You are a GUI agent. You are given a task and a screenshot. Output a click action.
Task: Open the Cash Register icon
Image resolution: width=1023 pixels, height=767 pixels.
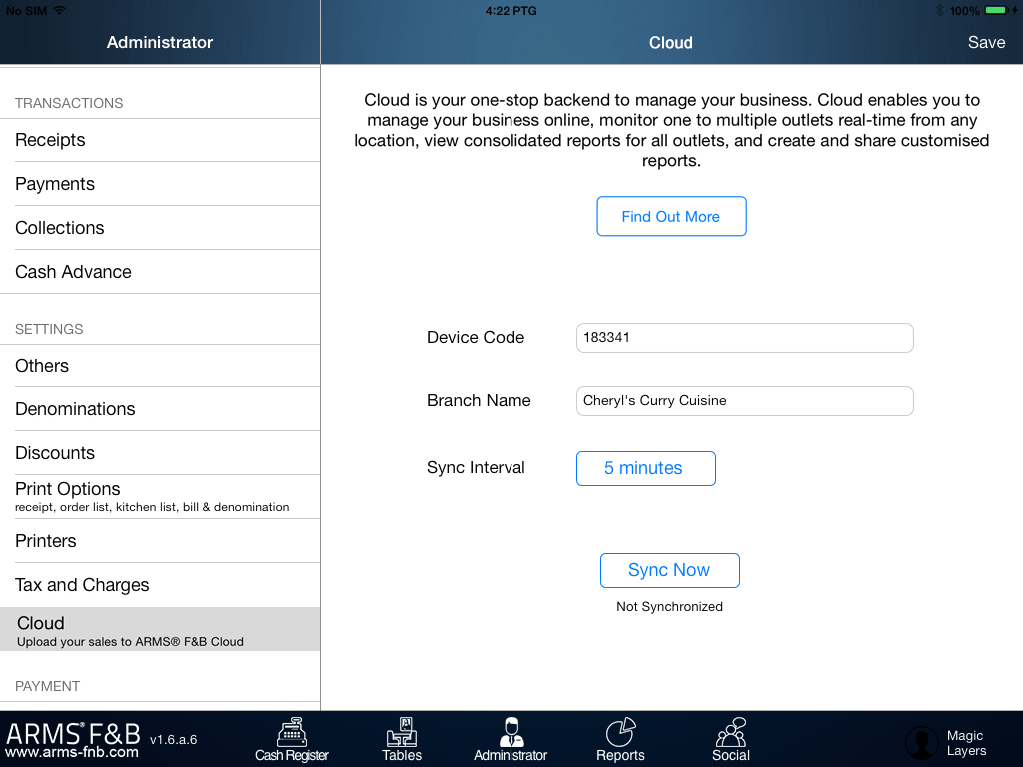pyautogui.click(x=292, y=732)
